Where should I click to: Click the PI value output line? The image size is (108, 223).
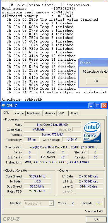pos(57,92)
